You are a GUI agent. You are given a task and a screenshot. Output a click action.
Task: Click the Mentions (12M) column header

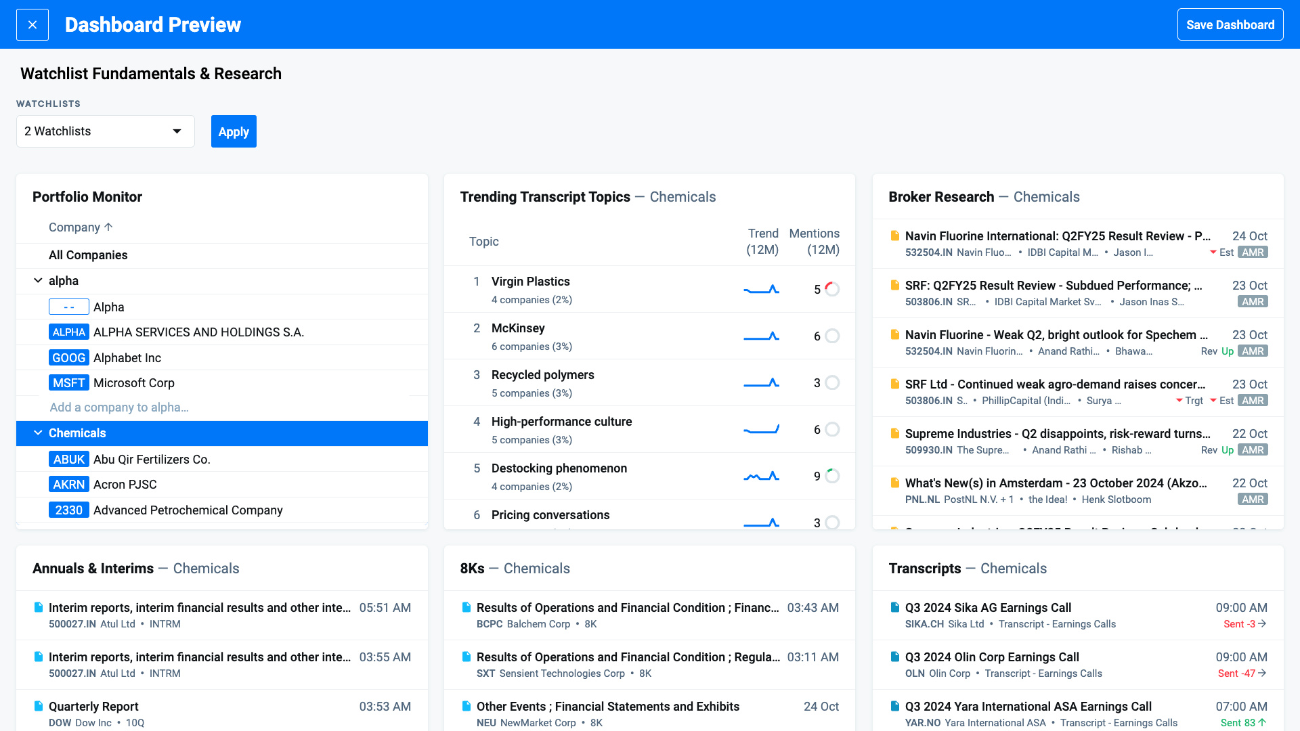815,242
